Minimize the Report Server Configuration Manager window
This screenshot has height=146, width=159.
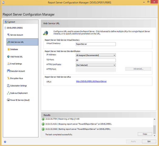coord(144,2)
